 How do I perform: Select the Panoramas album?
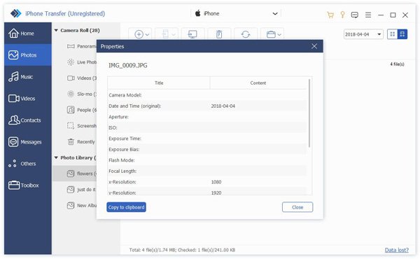82,46
